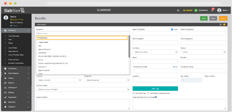Click the Orders cart icon
232x112 pixels.
[x=5, y=78]
